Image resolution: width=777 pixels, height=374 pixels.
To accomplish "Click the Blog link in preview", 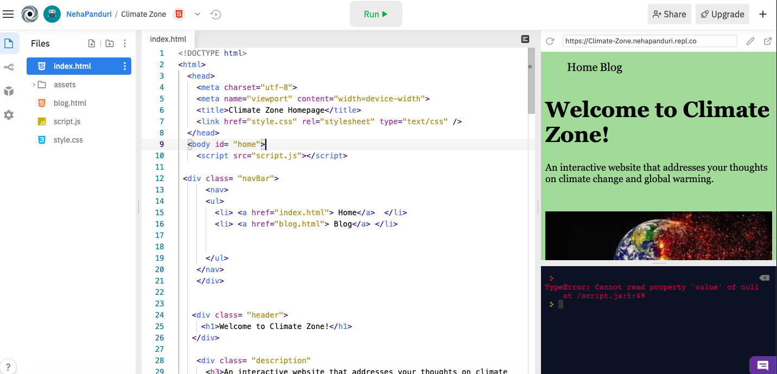I will (611, 67).
